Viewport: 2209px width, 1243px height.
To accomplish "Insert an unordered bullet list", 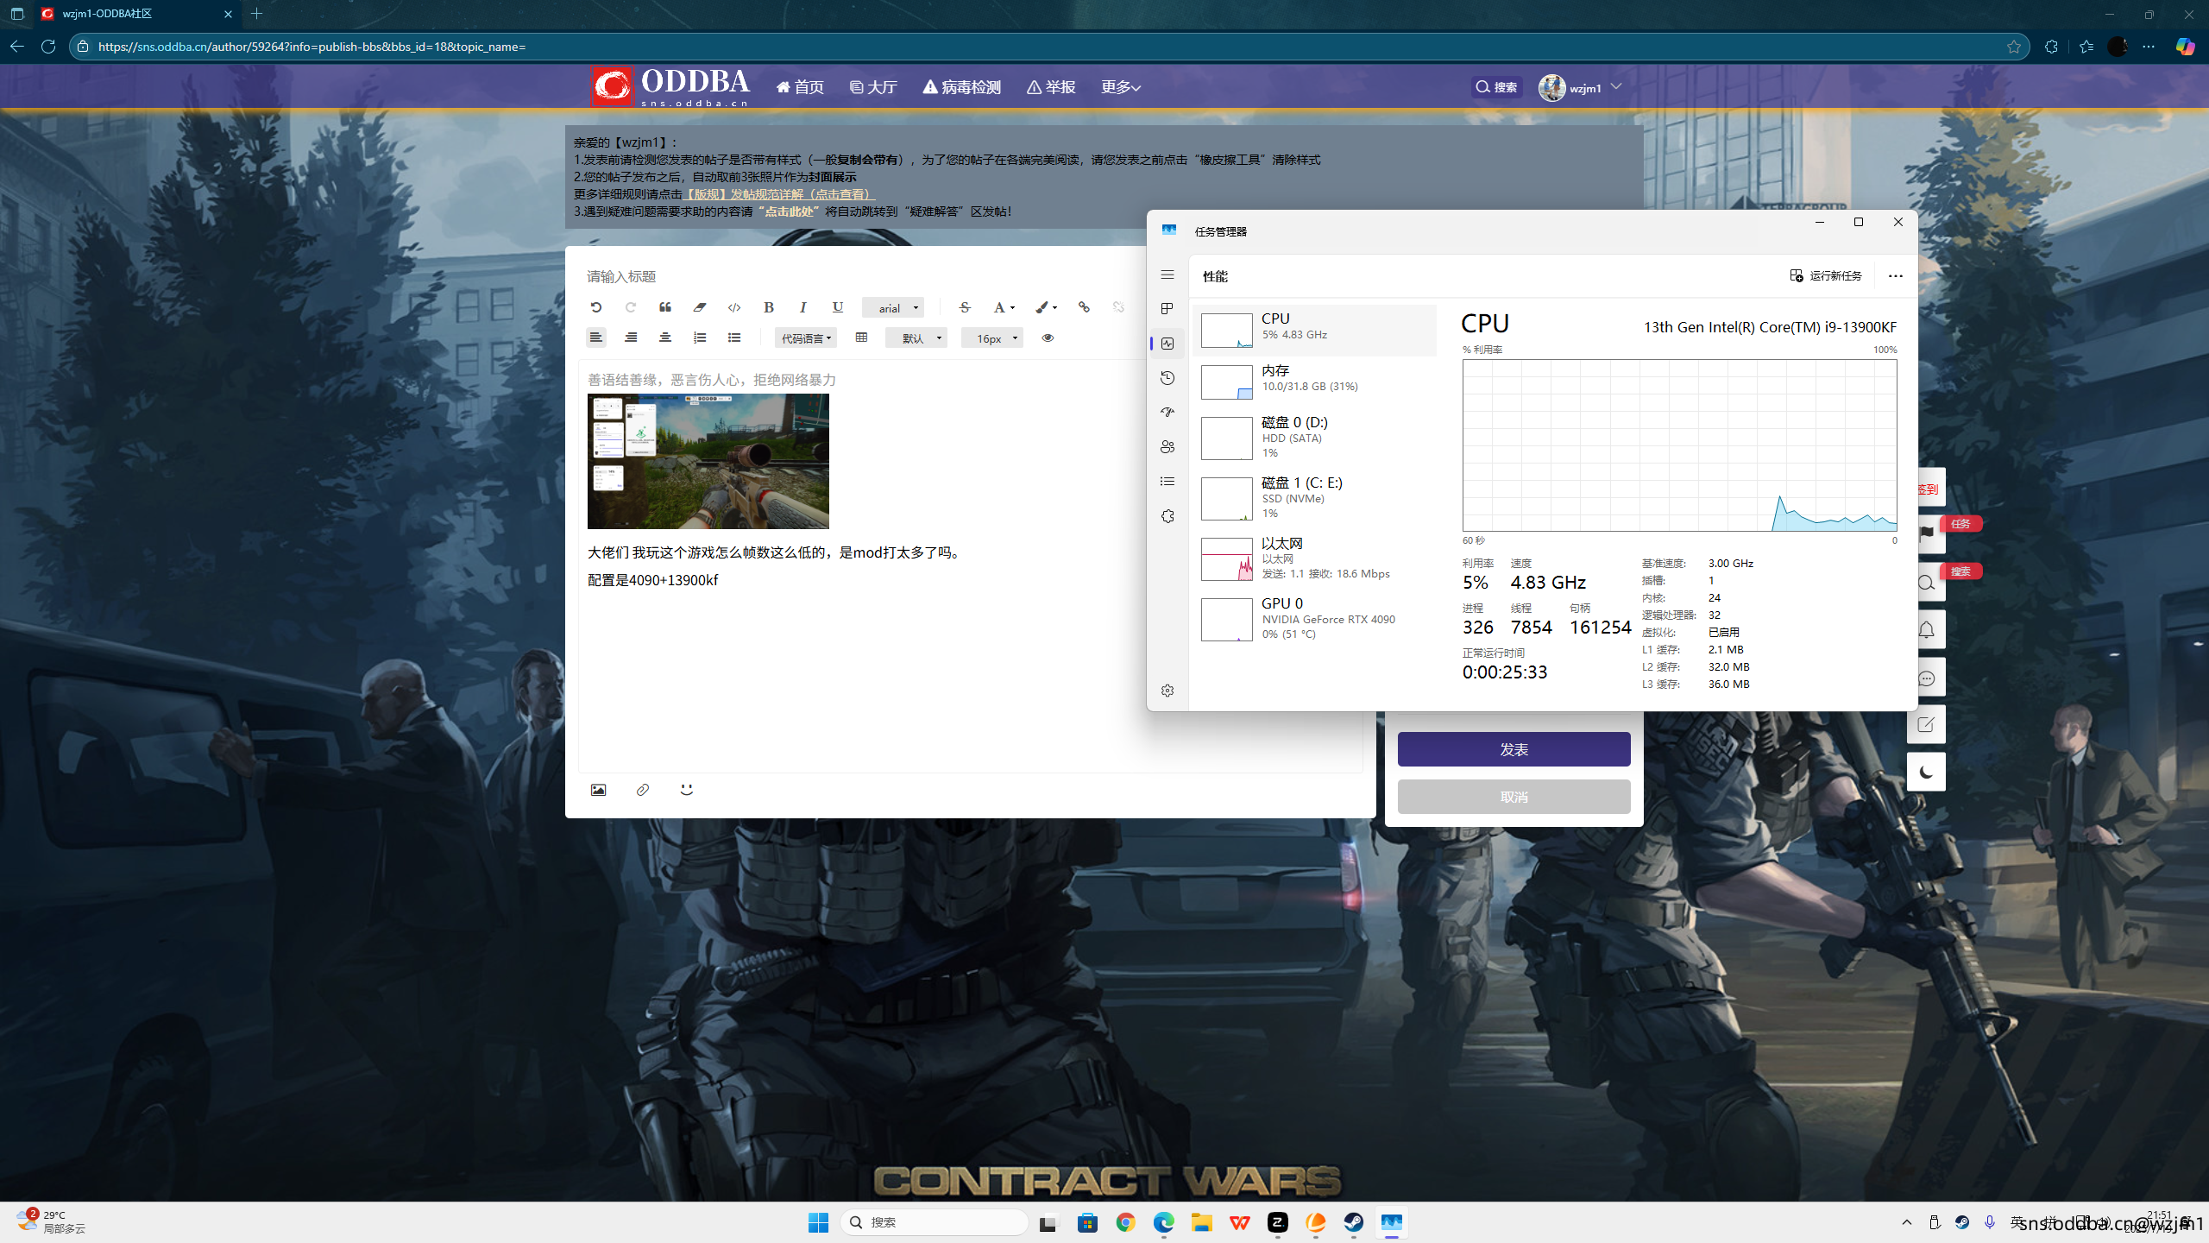I will (734, 338).
